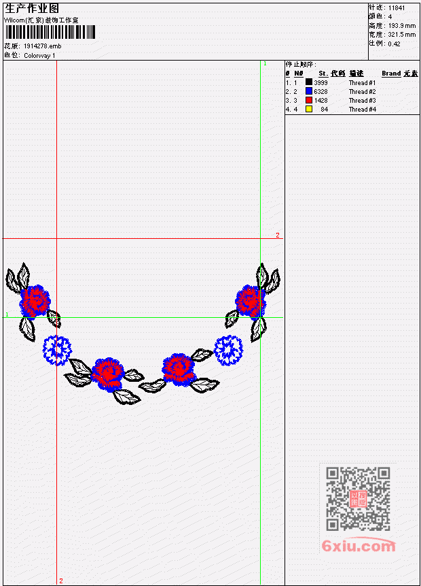The height and width of the screenshot is (586, 421).
Task: Pick the yellow swatch for Thread #4
Action: coord(309,109)
